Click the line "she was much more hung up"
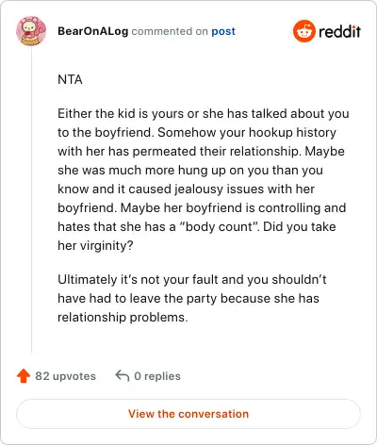 pyautogui.click(x=190, y=170)
